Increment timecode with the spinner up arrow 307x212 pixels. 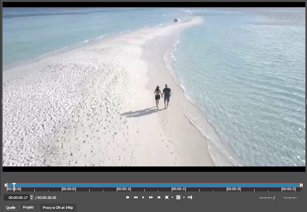(32, 196)
